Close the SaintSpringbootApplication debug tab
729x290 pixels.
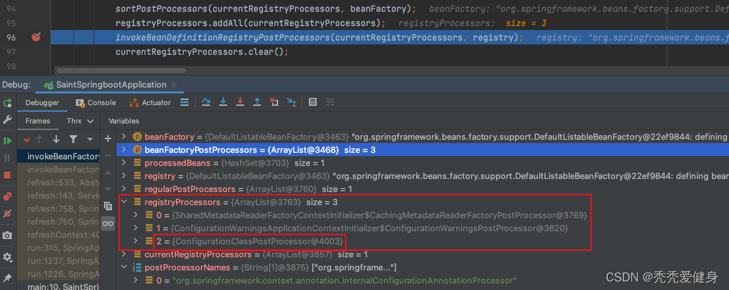click(173, 85)
